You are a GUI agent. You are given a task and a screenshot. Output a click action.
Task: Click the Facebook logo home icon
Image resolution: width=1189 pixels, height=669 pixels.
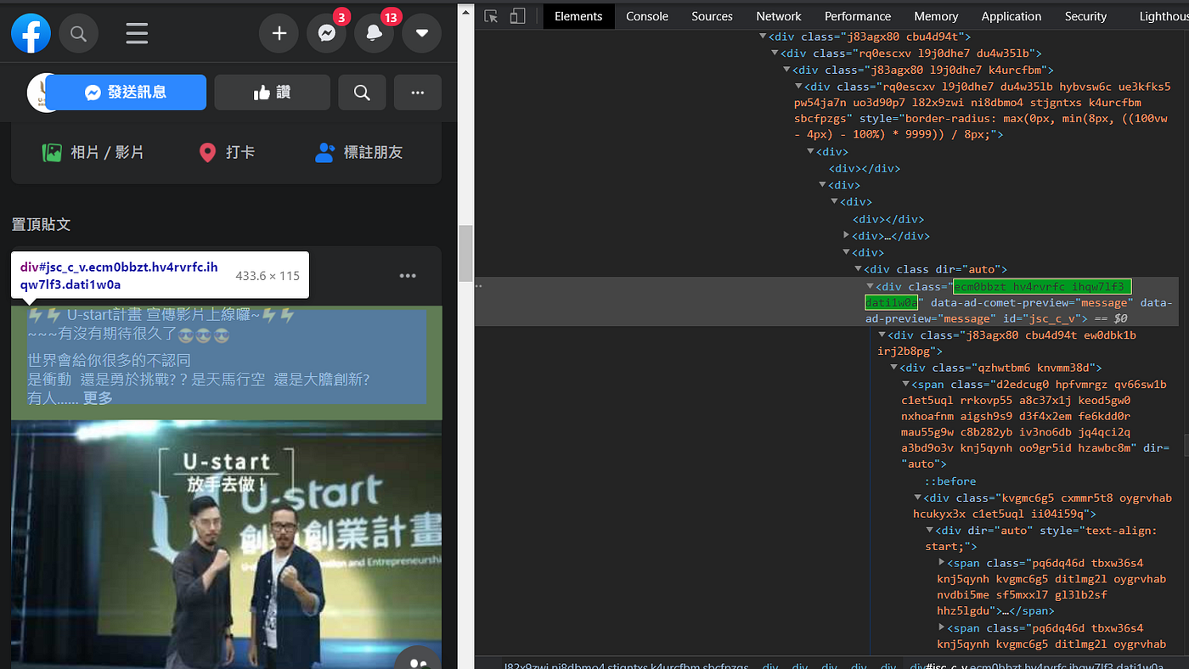(31, 34)
